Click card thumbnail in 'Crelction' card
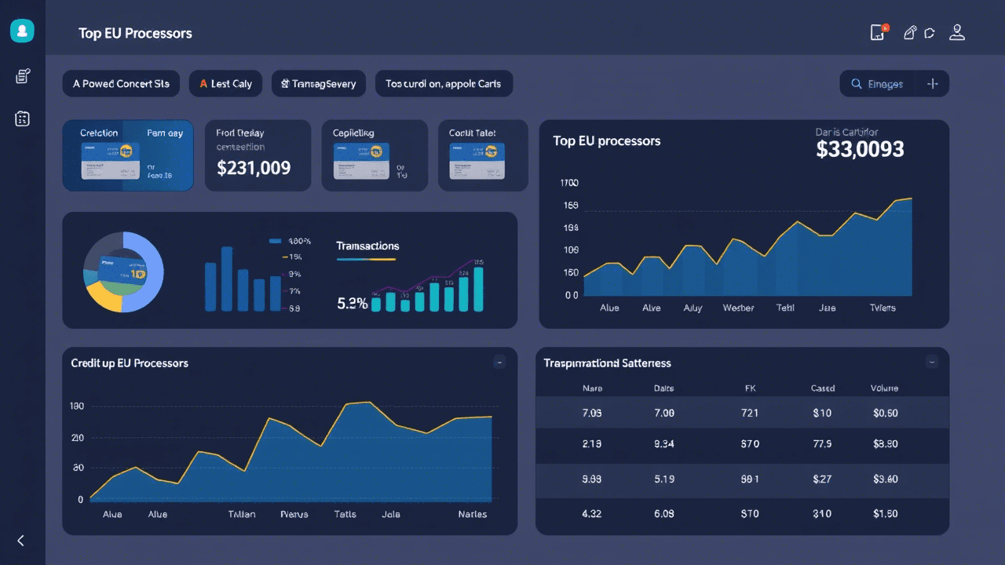This screenshot has height=565, width=1005. pos(110,161)
